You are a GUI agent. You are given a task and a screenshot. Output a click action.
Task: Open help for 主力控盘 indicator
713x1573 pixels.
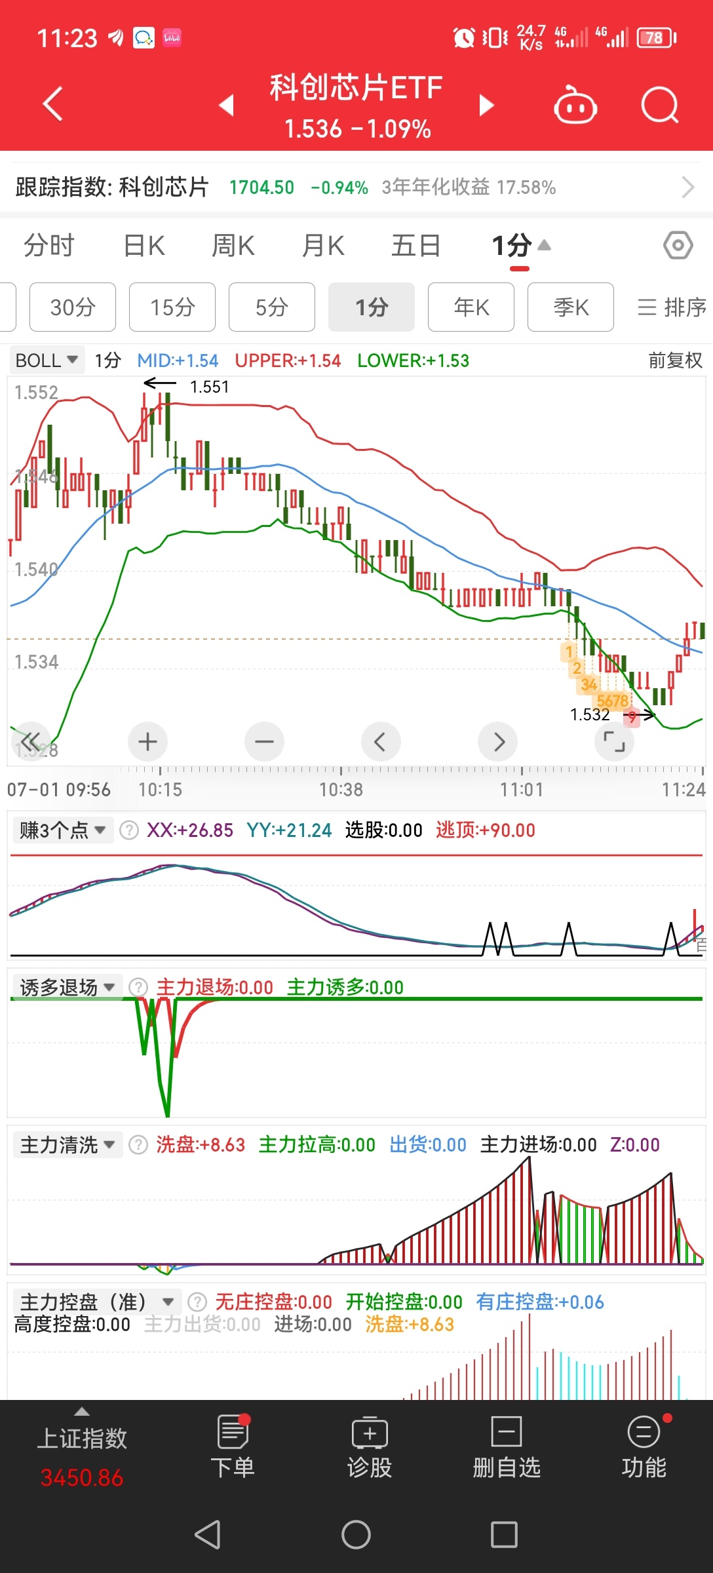[197, 1302]
